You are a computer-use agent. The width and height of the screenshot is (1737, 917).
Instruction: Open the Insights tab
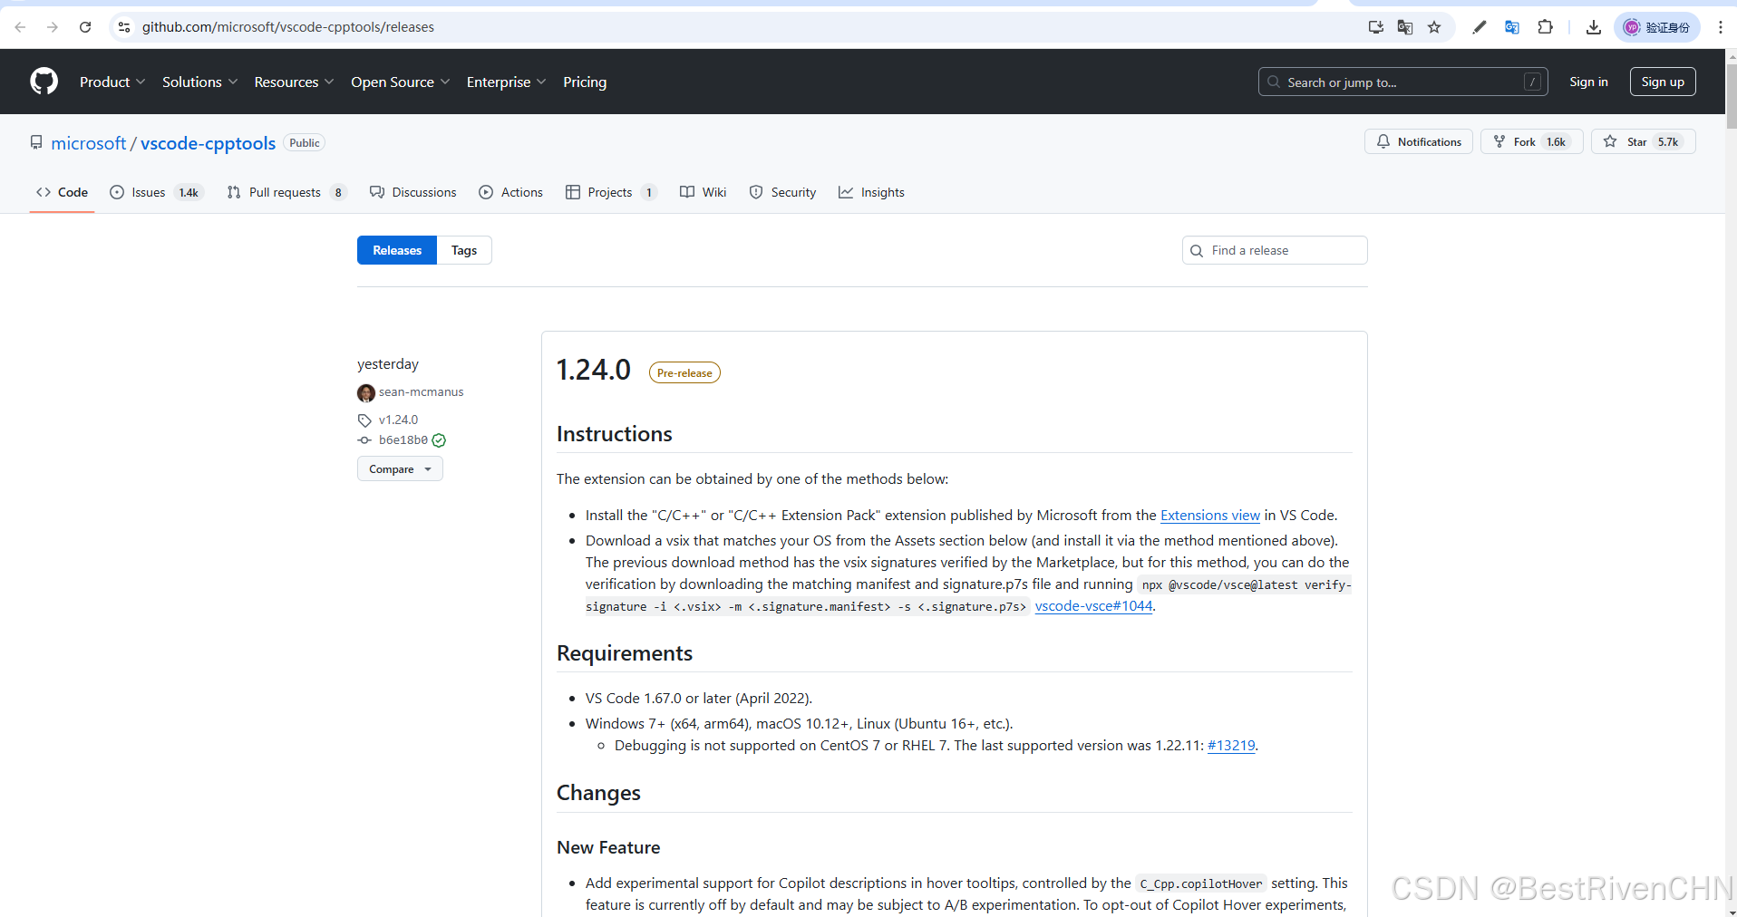tap(872, 192)
